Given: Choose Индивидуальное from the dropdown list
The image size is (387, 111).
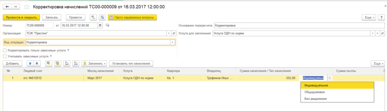Looking at the screenshot, I should [337, 85].
